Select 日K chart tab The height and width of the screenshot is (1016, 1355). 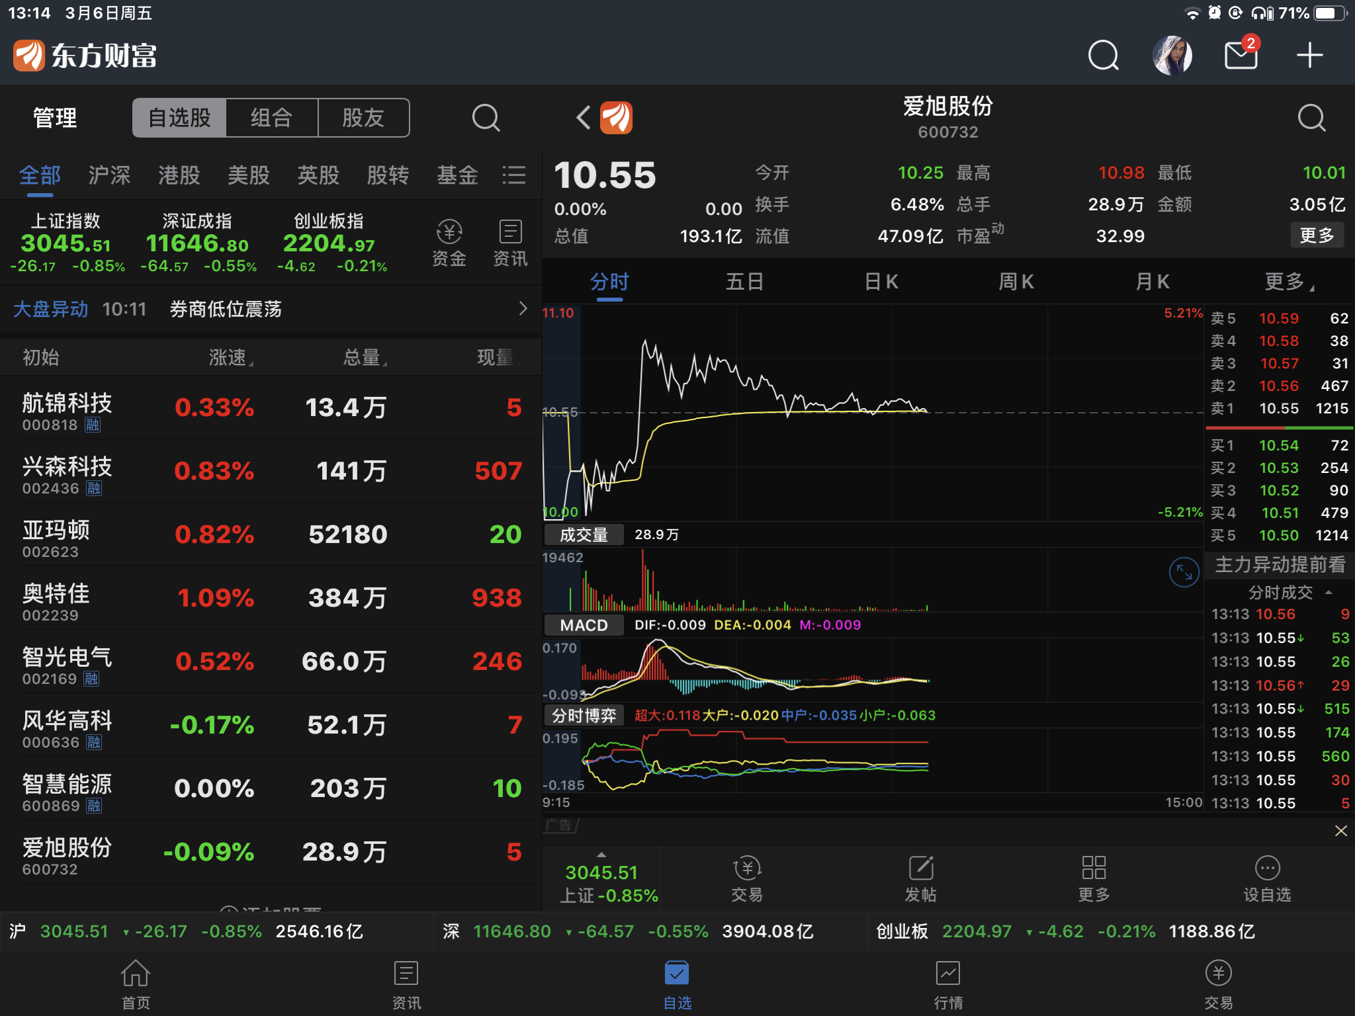coord(881,282)
